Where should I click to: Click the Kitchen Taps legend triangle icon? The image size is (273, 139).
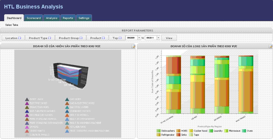[x=67, y=127]
